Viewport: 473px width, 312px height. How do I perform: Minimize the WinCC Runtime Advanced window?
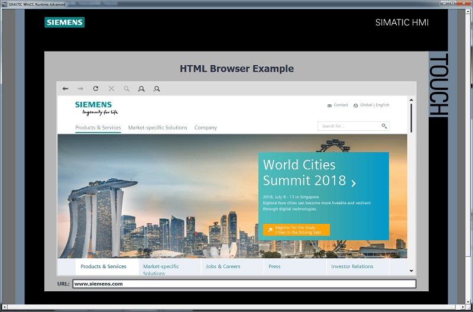(x=444, y=3)
